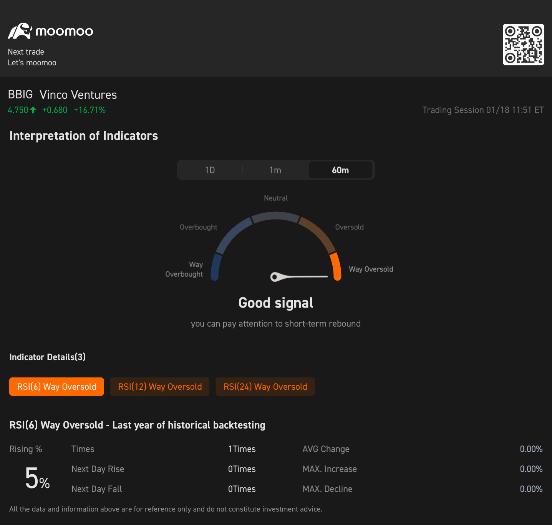
Task: Click the Next Day Rise '0Times' value
Action: point(242,469)
